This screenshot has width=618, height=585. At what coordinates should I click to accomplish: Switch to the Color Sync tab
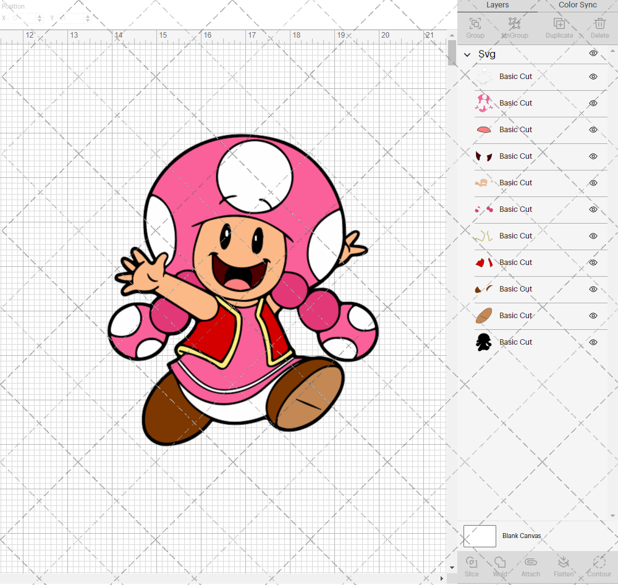pyautogui.click(x=577, y=5)
